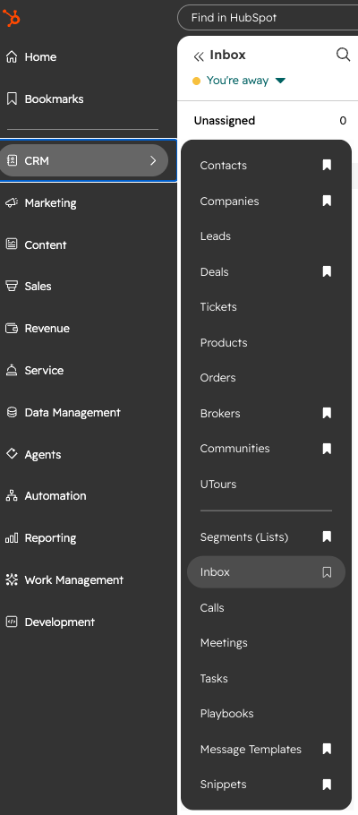358x815 pixels.
Task: Click the Agents diamond icon
Action: click(x=12, y=454)
